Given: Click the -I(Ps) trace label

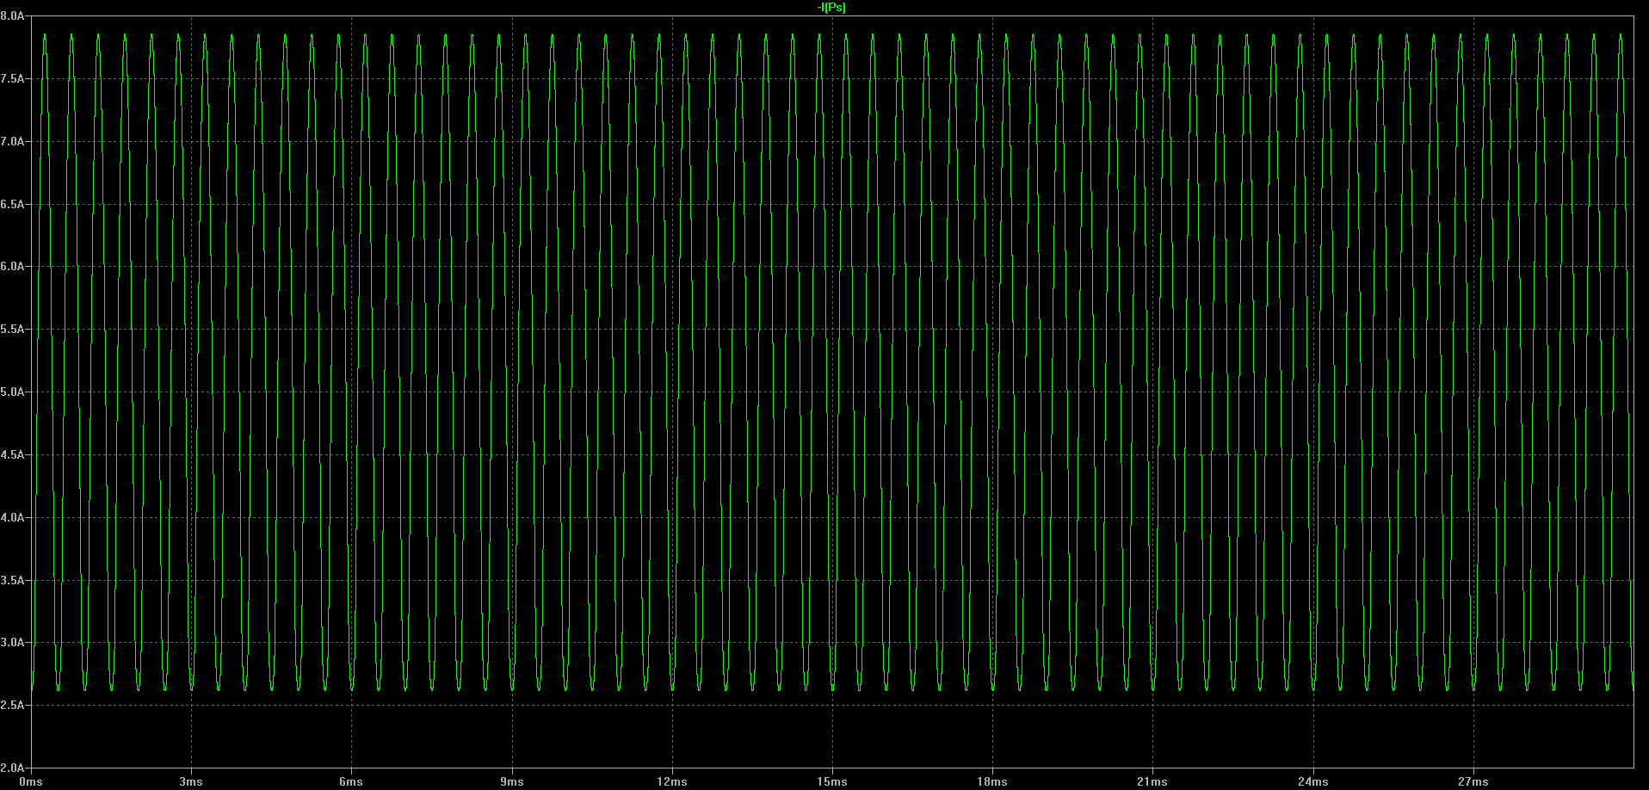Looking at the screenshot, I should (x=831, y=8).
